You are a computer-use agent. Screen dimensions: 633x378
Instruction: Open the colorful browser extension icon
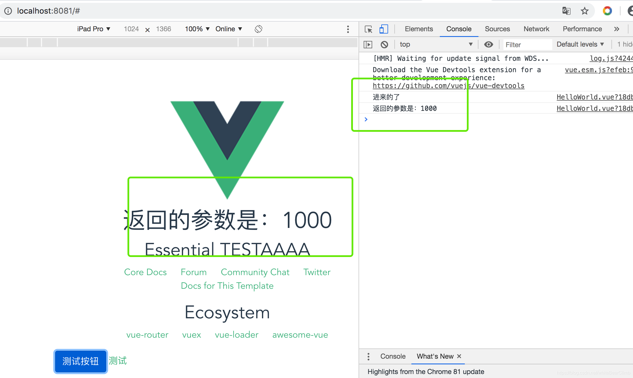coord(607,11)
